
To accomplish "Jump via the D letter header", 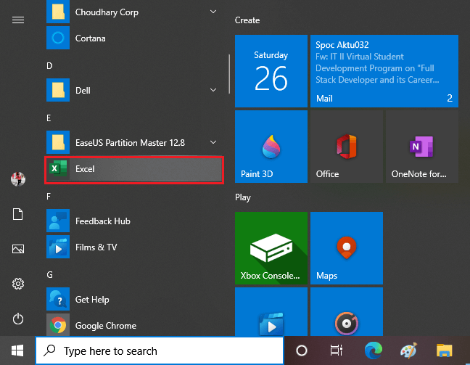I will pos(49,66).
